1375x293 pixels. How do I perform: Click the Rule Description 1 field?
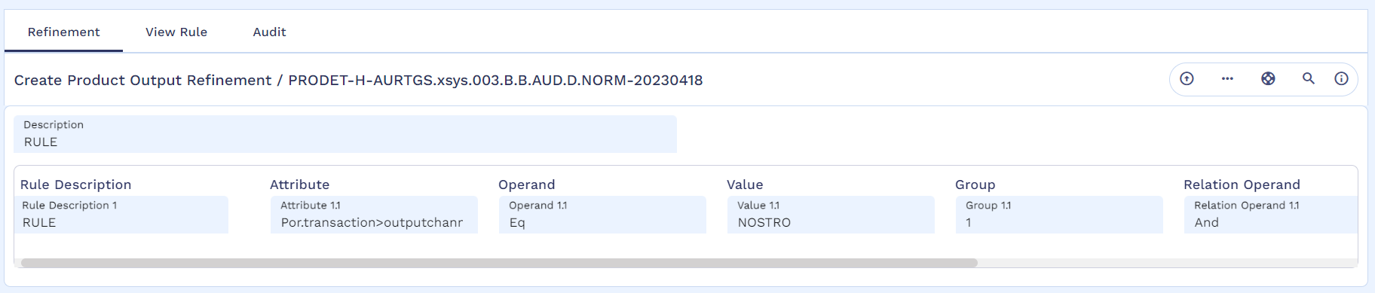click(x=121, y=215)
